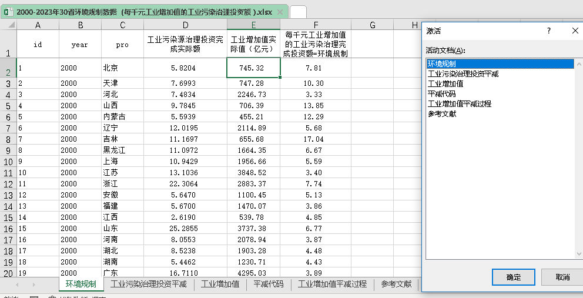Click the 确定 button

[x=514, y=277]
